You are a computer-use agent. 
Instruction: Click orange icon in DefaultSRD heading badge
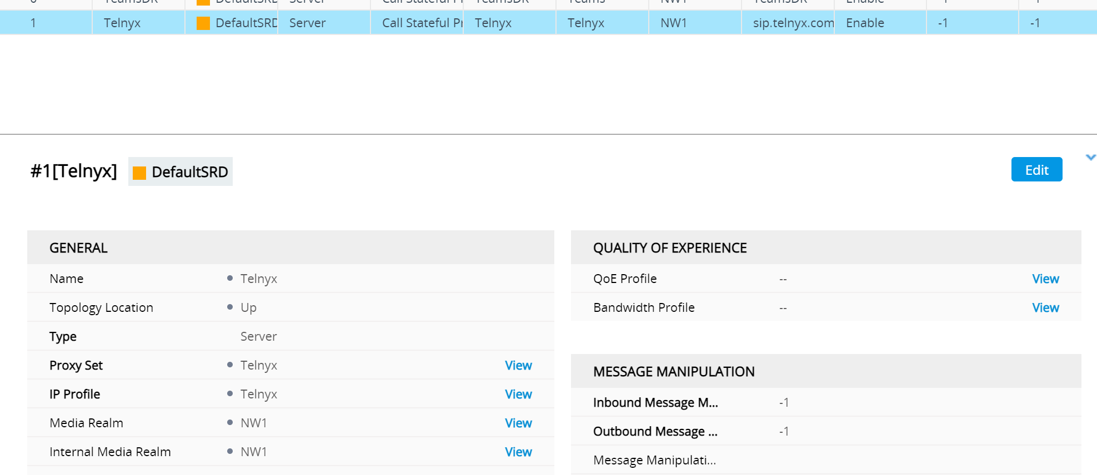(x=139, y=173)
